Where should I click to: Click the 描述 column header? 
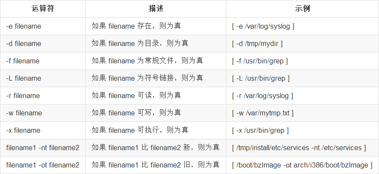(x=156, y=9)
